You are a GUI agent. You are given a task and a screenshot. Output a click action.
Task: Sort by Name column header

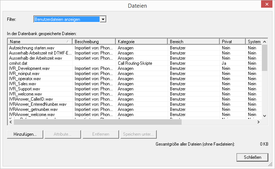[x=40, y=42]
